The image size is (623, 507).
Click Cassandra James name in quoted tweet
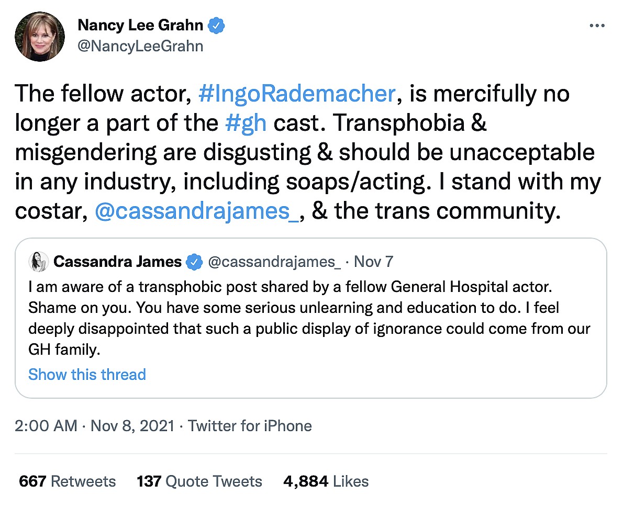(117, 262)
